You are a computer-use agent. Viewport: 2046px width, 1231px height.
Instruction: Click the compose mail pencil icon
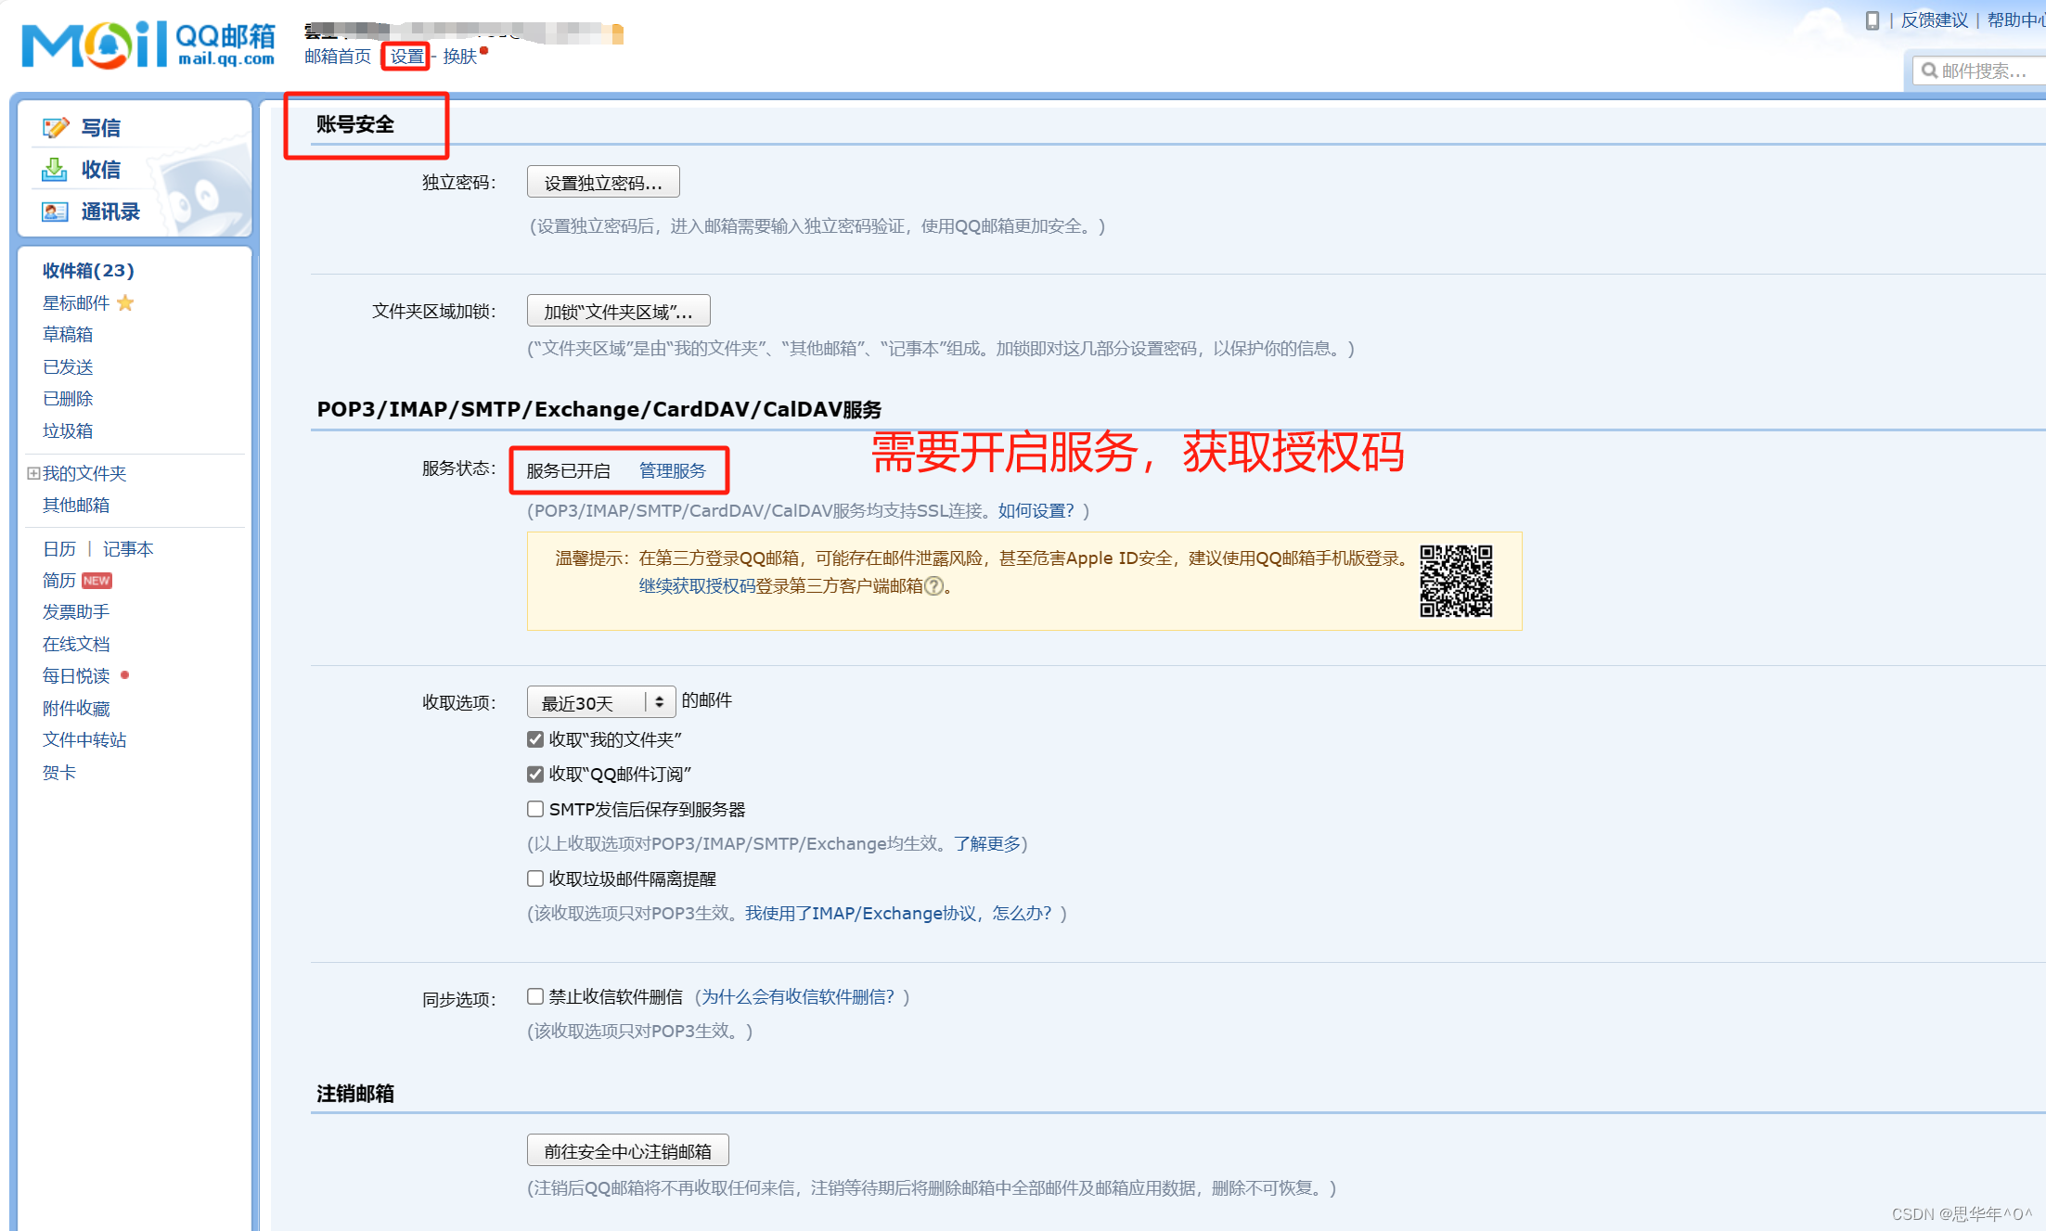[55, 127]
